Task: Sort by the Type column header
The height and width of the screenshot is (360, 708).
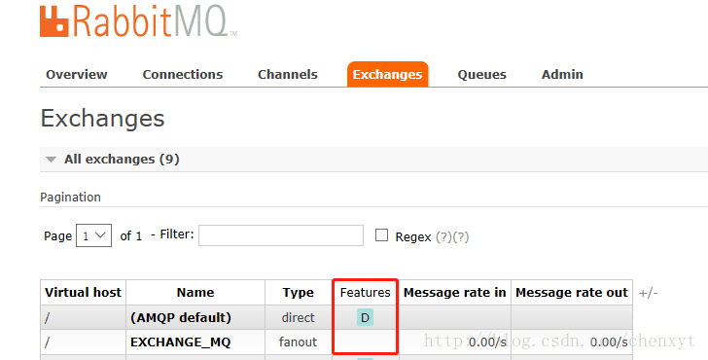Action: [298, 293]
